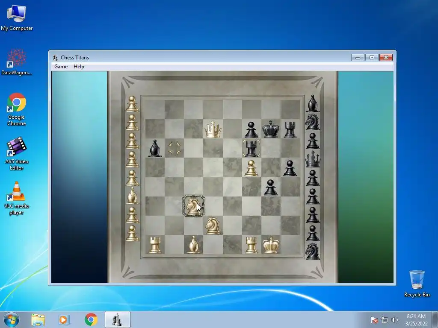Open the AVS Video Editor shortcut
Viewport: 438px width, 328px height.
17,154
